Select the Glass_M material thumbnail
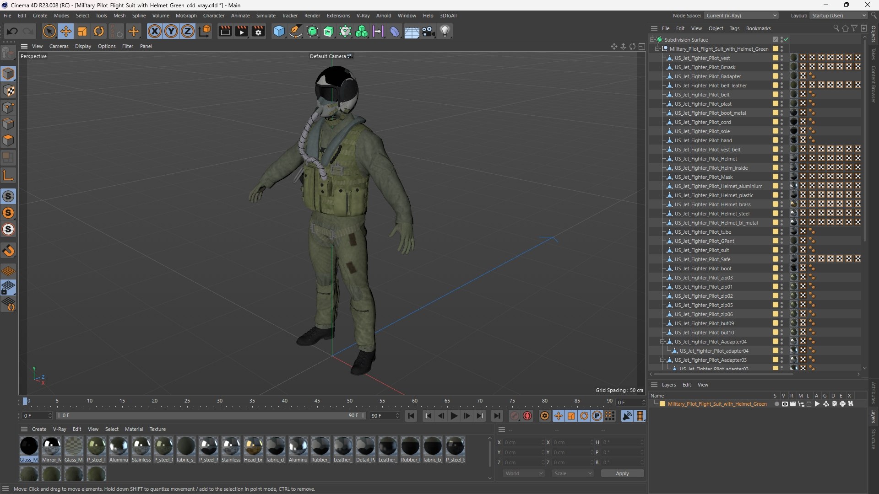This screenshot has width=879, height=494. click(x=29, y=450)
